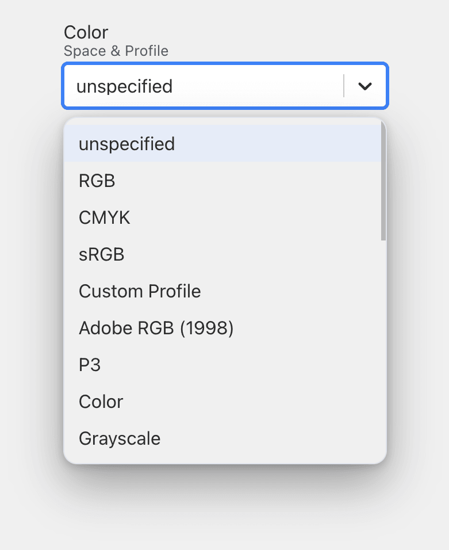
Task: Select unspecified from the dropdown list
Action: (x=126, y=144)
